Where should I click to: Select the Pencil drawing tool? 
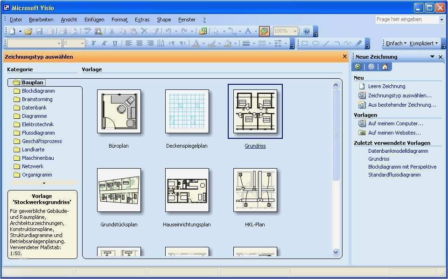point(359,43)
